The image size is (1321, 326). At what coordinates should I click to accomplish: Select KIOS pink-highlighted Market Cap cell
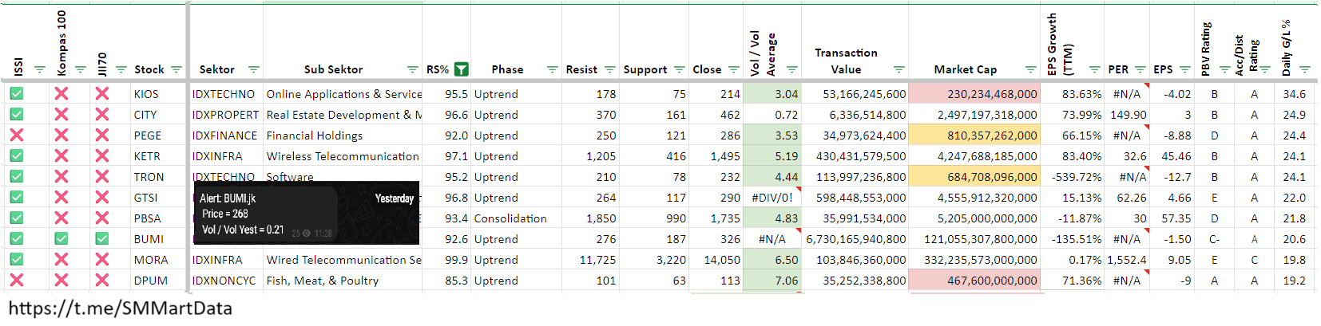974,94
